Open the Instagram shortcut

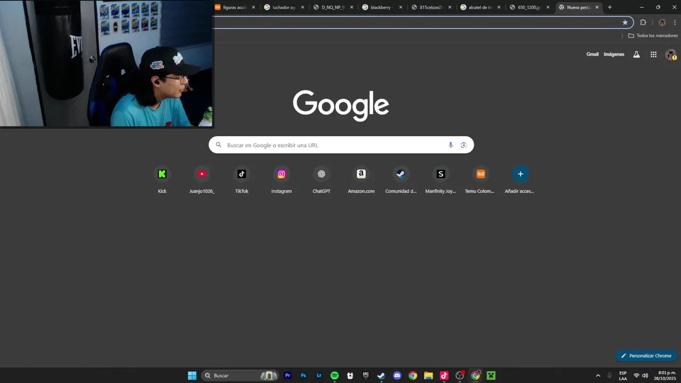point(281,180)
